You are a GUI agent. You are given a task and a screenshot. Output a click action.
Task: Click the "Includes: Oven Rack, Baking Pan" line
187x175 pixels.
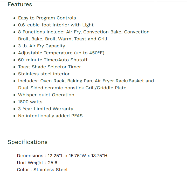pos(86,81)
